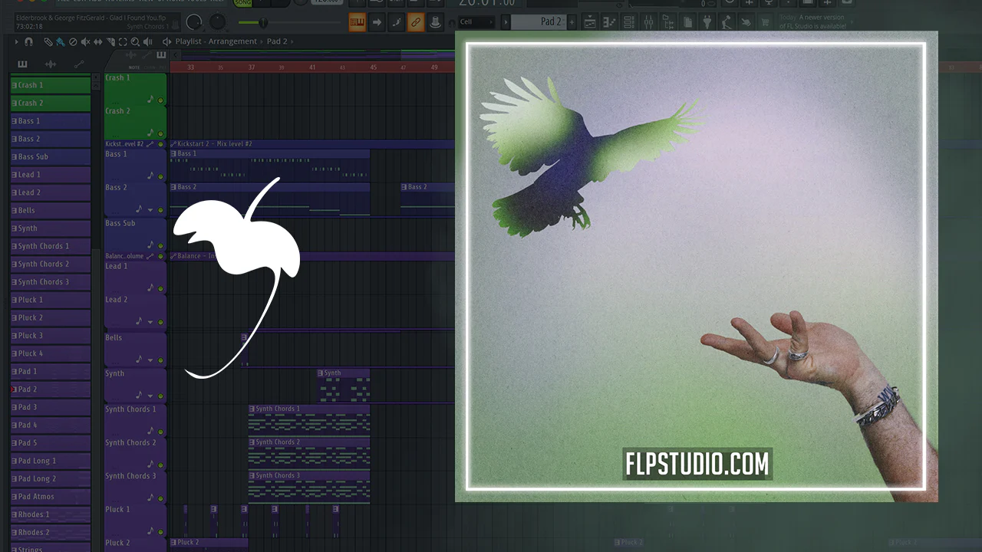Screen dimensions: 982x552
Task: Click bar 41 on the timeline ruler
Action: (x=312, y=67)
